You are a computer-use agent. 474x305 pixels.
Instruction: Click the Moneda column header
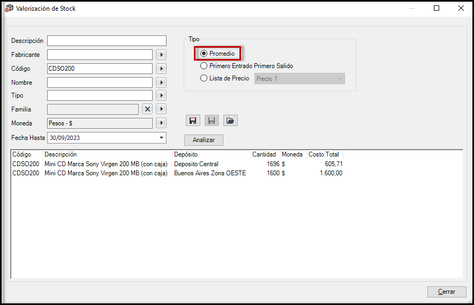[294, 154]
